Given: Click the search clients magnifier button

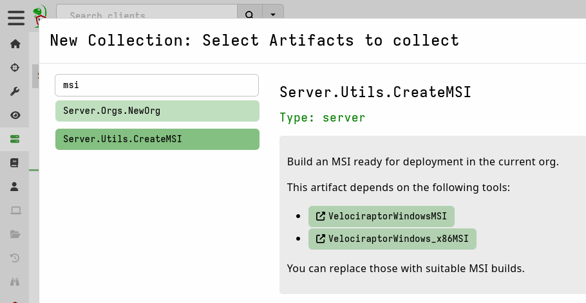Looking at the screenshot, I should (x=250, y=15).
